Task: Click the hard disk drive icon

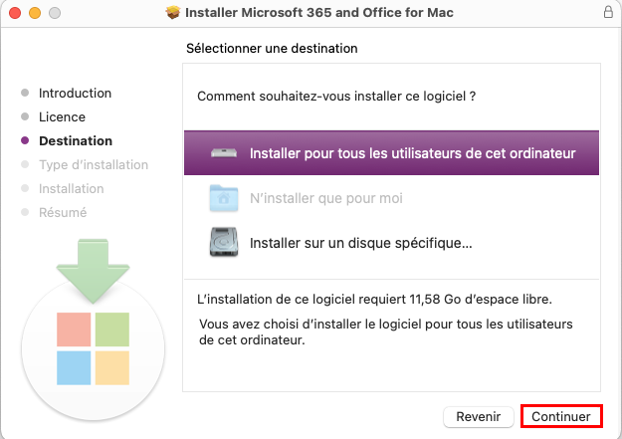Action: [224, 242]
